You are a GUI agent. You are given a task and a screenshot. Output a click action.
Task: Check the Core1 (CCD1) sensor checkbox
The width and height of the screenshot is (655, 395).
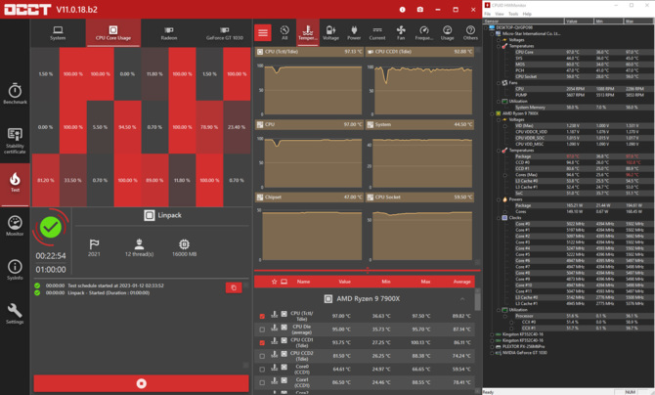tap(262, 382)
